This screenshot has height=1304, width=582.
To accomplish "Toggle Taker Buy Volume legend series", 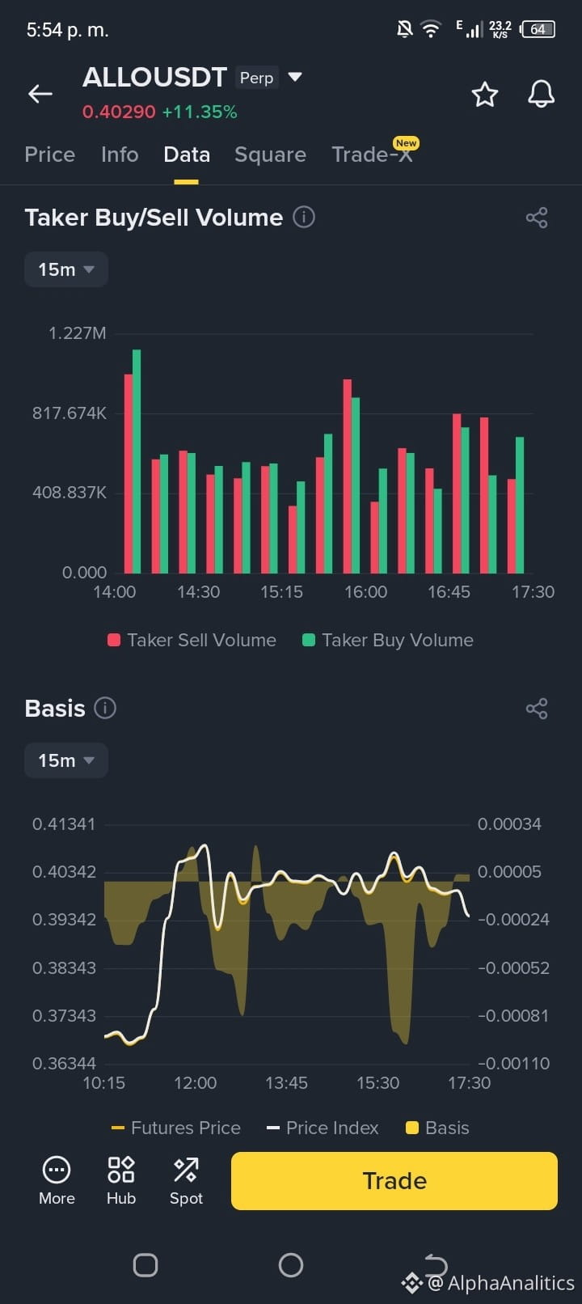I will 388,640.
